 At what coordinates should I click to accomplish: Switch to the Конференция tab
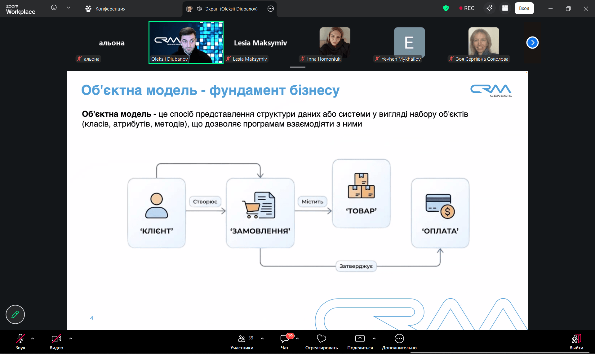coord(105,9)
